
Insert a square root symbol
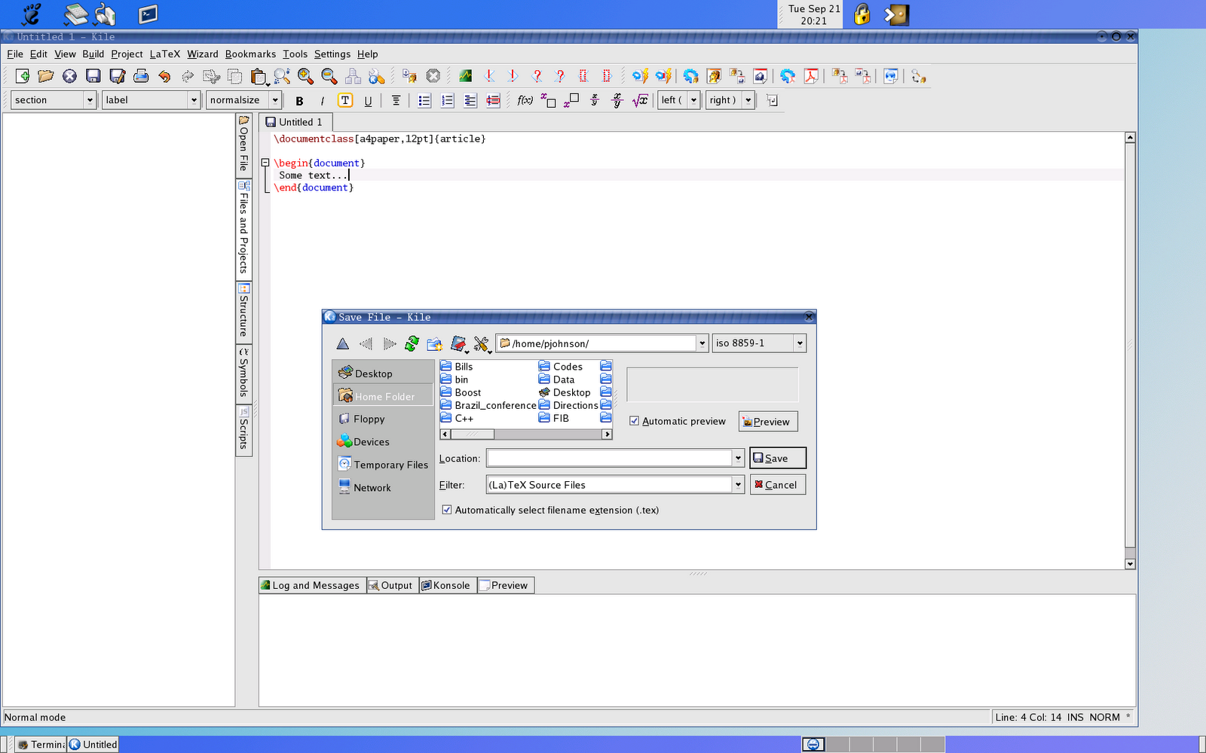point(640,99)
